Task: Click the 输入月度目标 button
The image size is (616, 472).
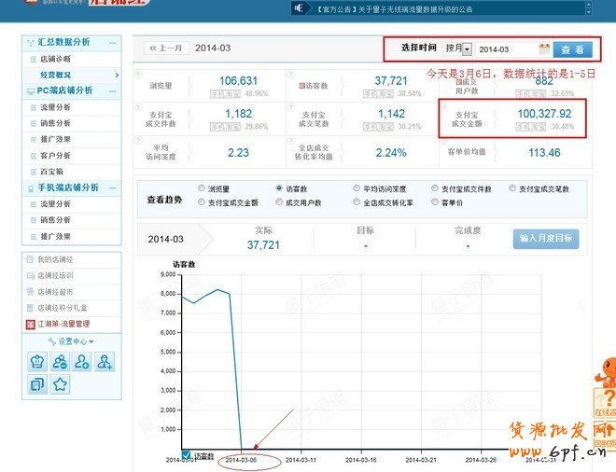Action: [546, 239]
